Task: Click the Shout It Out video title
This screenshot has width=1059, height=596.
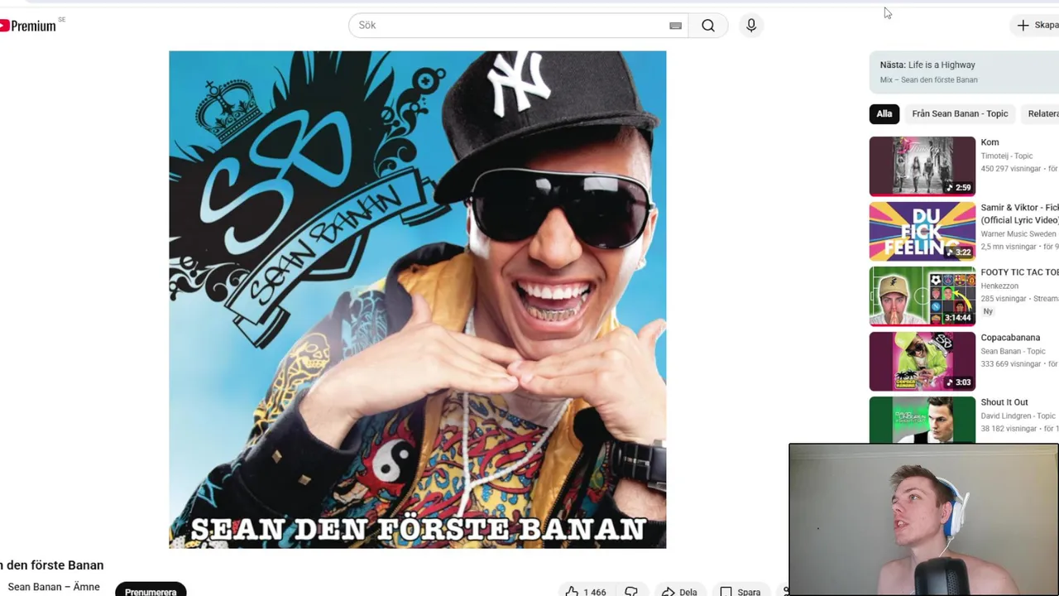Action: (x=1004, y=402)
